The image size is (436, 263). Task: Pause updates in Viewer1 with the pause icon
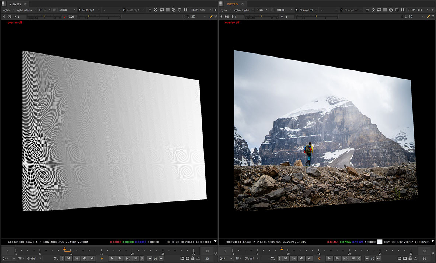tap(185, 10)
